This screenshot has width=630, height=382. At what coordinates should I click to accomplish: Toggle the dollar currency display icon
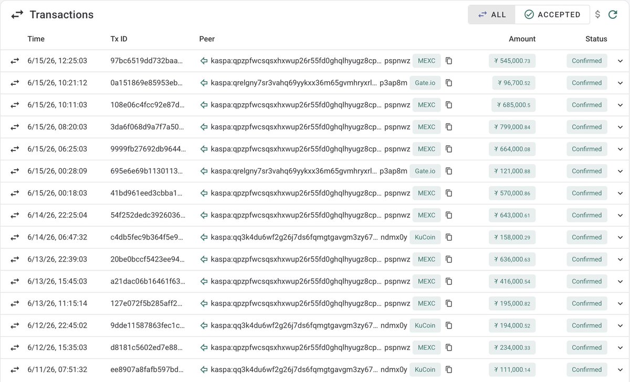[x=597, y=15]
